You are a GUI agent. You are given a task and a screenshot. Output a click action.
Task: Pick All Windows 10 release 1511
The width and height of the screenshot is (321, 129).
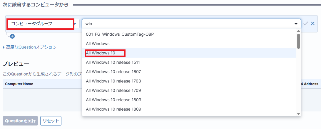click(113, 62)
